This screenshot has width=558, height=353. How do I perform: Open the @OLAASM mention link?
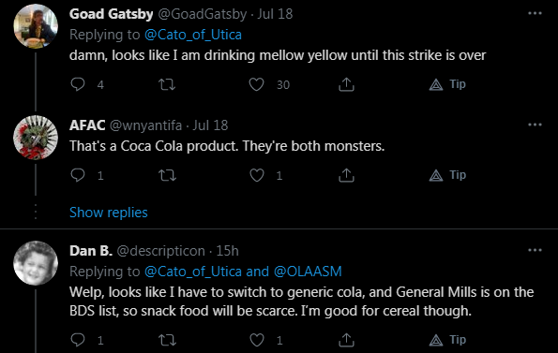(x=308, y=272)
